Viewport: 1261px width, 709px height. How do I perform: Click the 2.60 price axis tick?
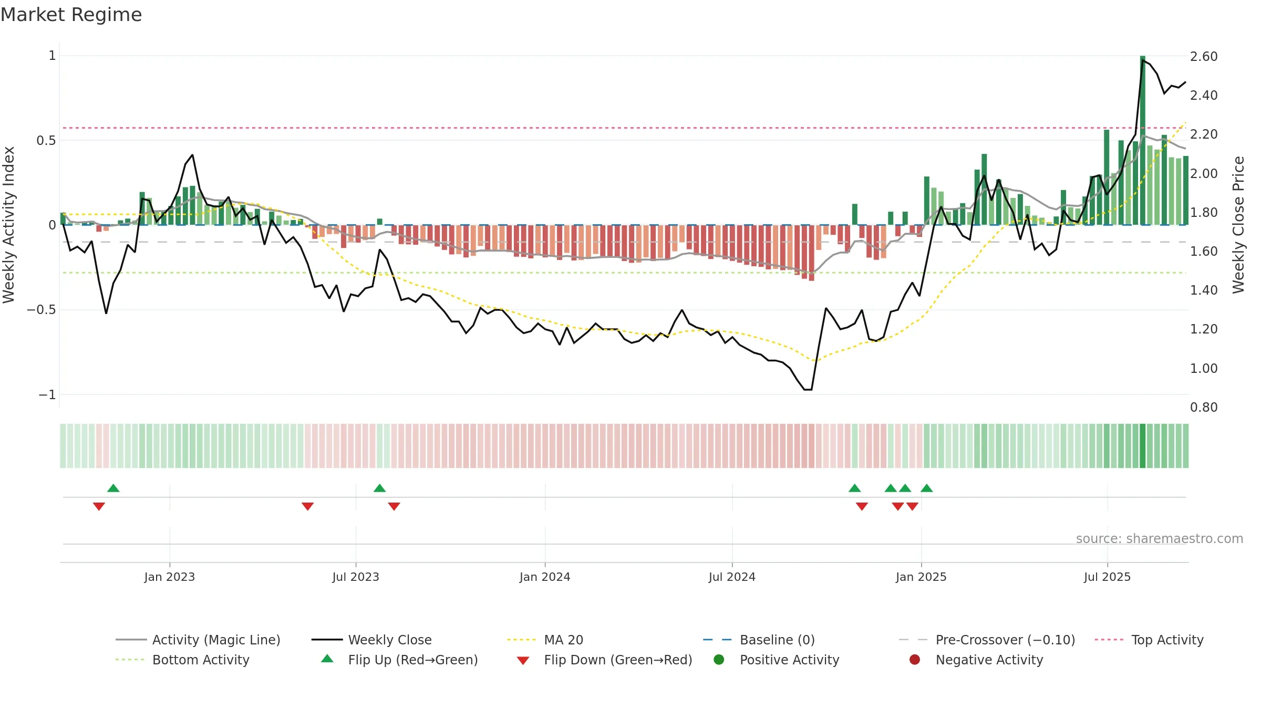tap(1204, 56)
